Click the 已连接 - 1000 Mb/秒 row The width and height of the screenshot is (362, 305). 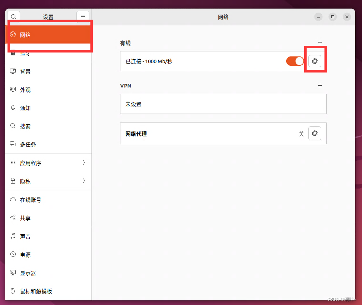click(x=223, y=61)
